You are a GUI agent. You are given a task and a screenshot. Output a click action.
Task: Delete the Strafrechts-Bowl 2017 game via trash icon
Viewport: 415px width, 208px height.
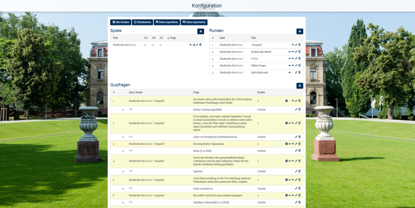pos(201,45)
